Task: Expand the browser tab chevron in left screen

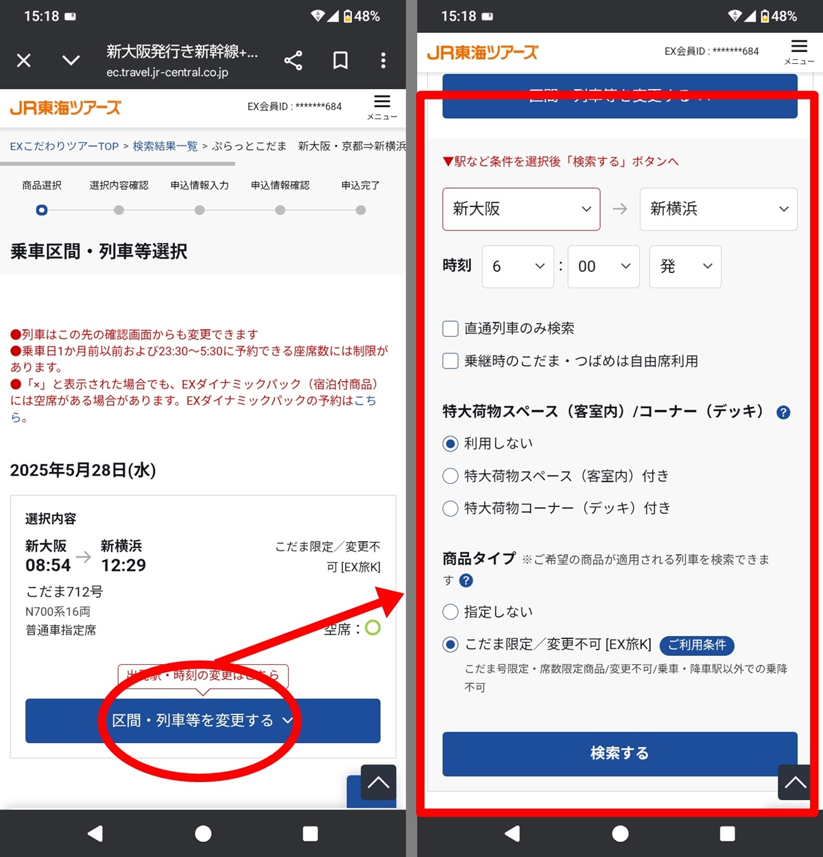Action: 71,61
